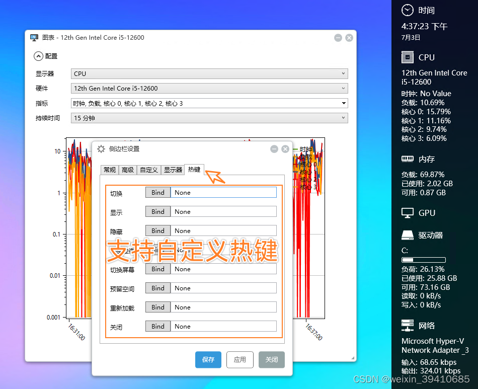Click Bind button for 显示

tap(158, 211)
